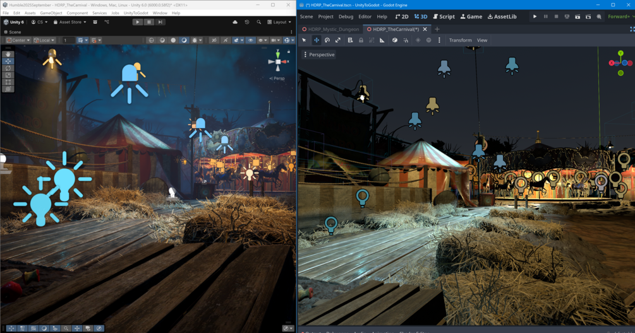Open Godot viewport View menu button

(482, 40)
